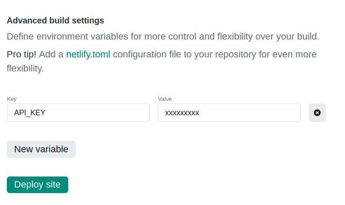Click the Advanced build settings heading

click(55, 20)
